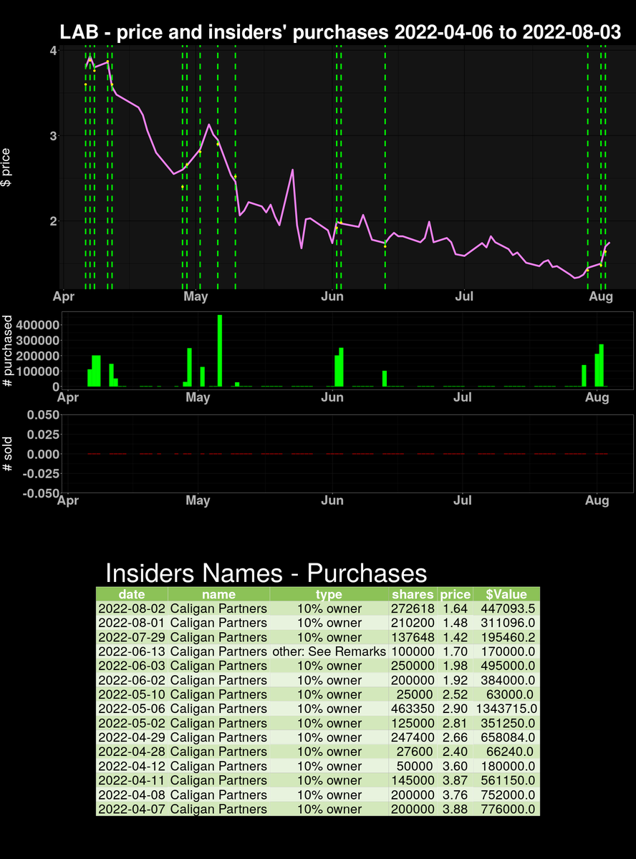Click the 'Insiders Names - Purchases' heading
The image size is (636, 859).
tap(266, 573)
